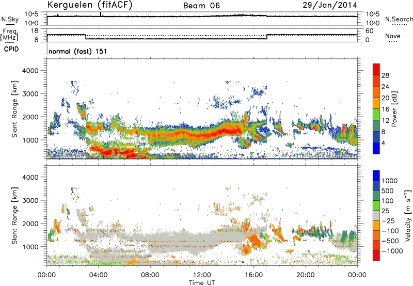Click the 'Time UT' axis title
The height and width of the screenshot is (286, 413).
point(202,283)
